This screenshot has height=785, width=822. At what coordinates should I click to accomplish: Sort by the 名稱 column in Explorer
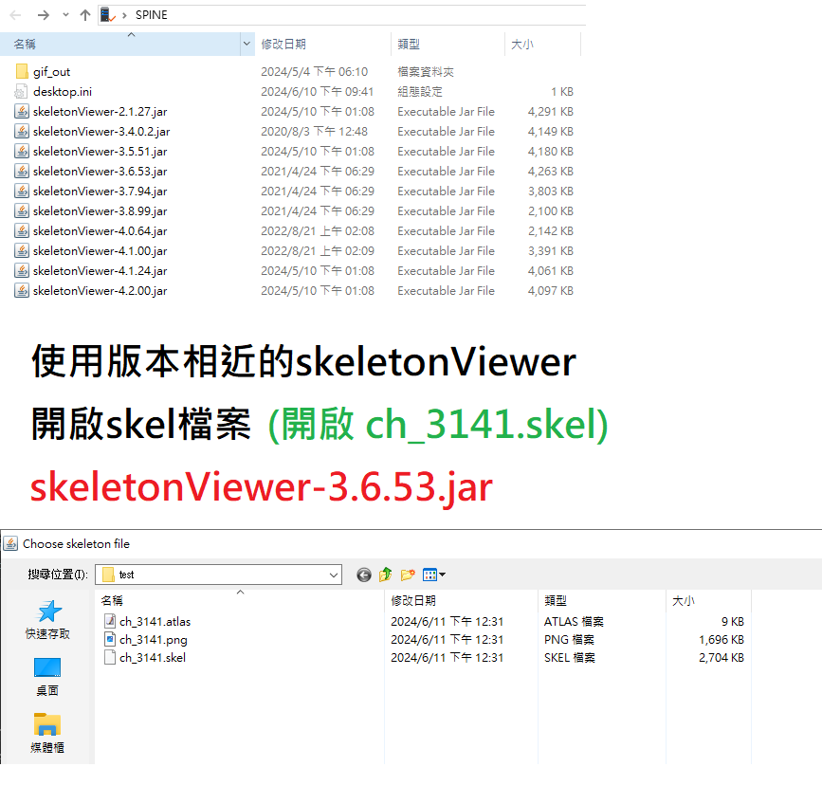(120, 44)
